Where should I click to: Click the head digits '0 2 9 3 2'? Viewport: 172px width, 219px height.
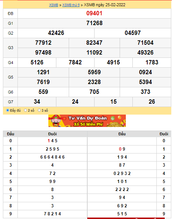pyautogui.click(x=122, y=174)
